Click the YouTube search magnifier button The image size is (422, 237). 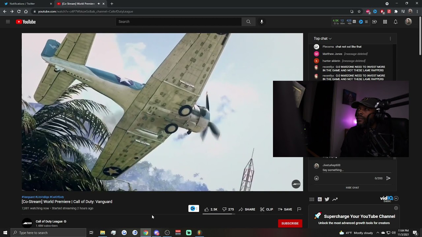[x=248, y=22]
